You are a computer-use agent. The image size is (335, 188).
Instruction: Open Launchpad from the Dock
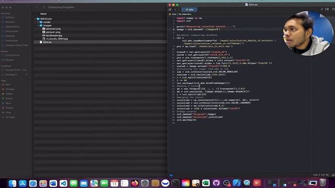(x=43, y=183)
